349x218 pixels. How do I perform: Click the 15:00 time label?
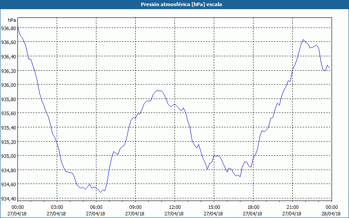click(x=214, y=208)
